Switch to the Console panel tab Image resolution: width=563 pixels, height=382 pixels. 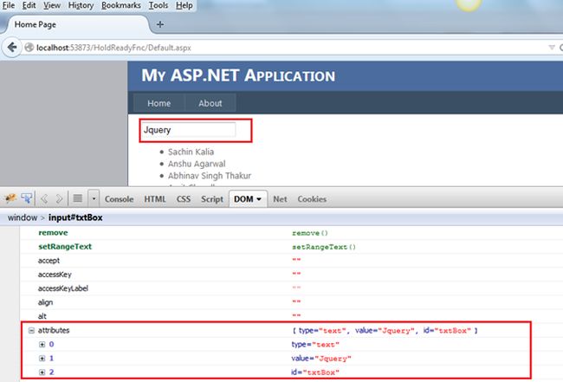(x=119, y=198)
